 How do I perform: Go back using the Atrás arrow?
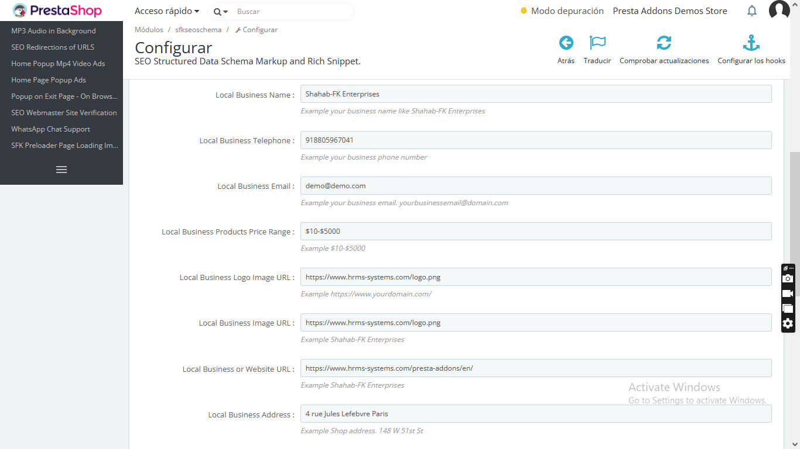(x=566, y=43)
